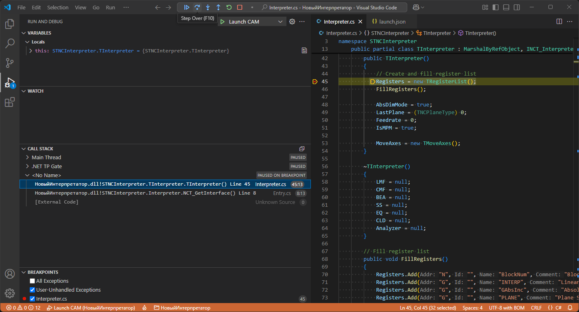The width and height of the screenshot is (579, 312).
Task: Go forward with the navigation arrow
Action: click(x=169, y=7)
